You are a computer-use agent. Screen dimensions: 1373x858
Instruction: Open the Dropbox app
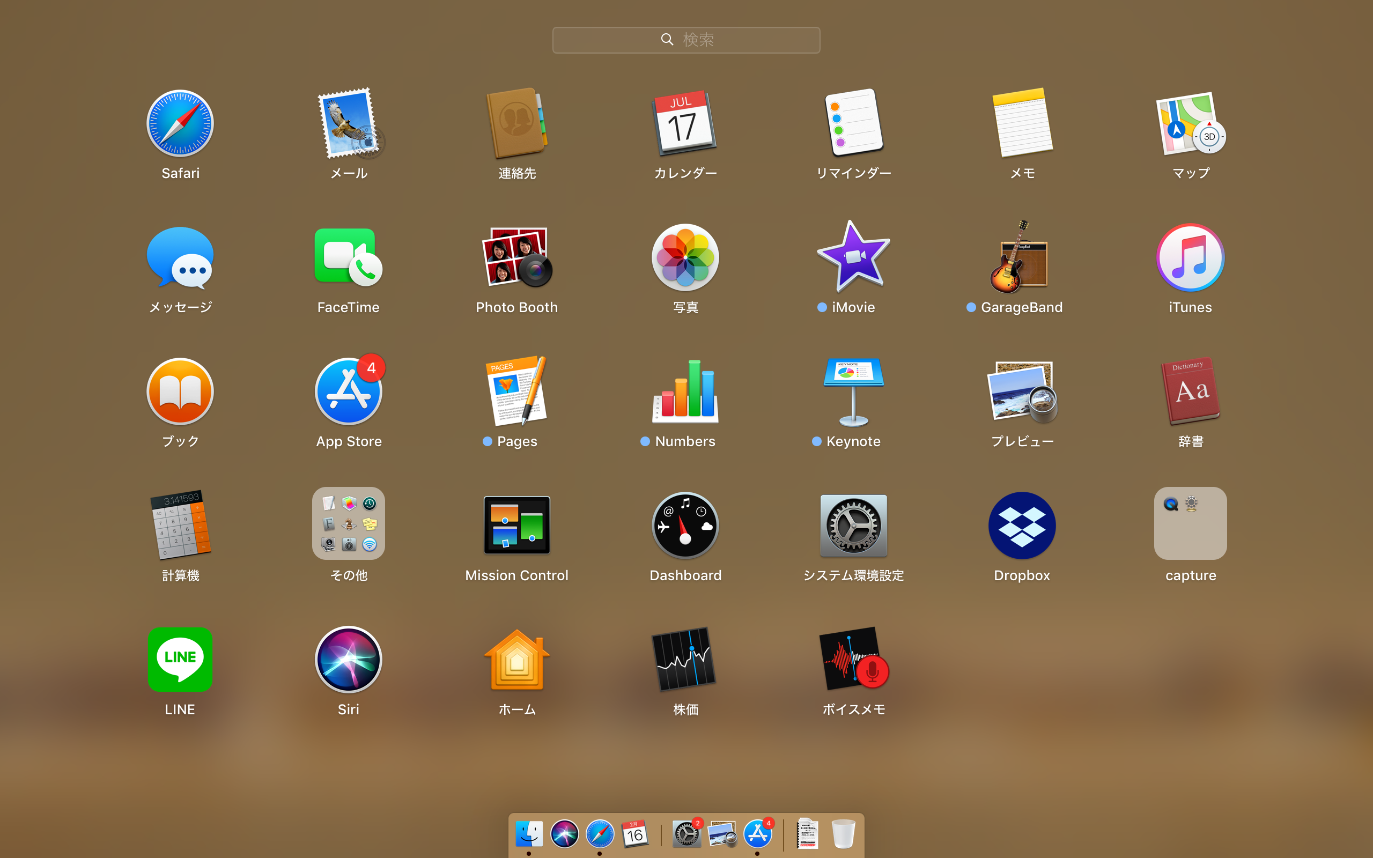click(x=1021, y=526)
